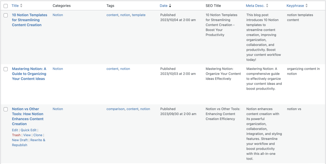Click template tag in first post row
The width and height of the screenshot is (326, 164).
[139, 15]
